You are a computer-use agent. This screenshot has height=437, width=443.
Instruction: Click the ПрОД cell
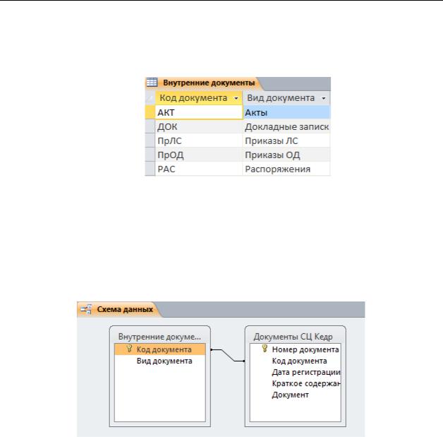[x=199, y=155]
